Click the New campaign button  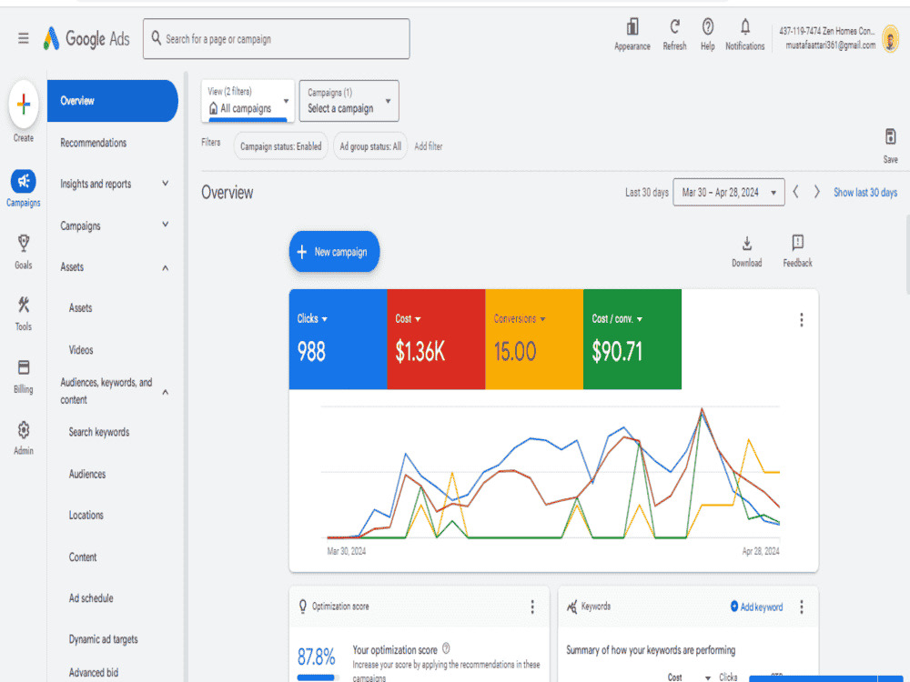click(334, 252)
